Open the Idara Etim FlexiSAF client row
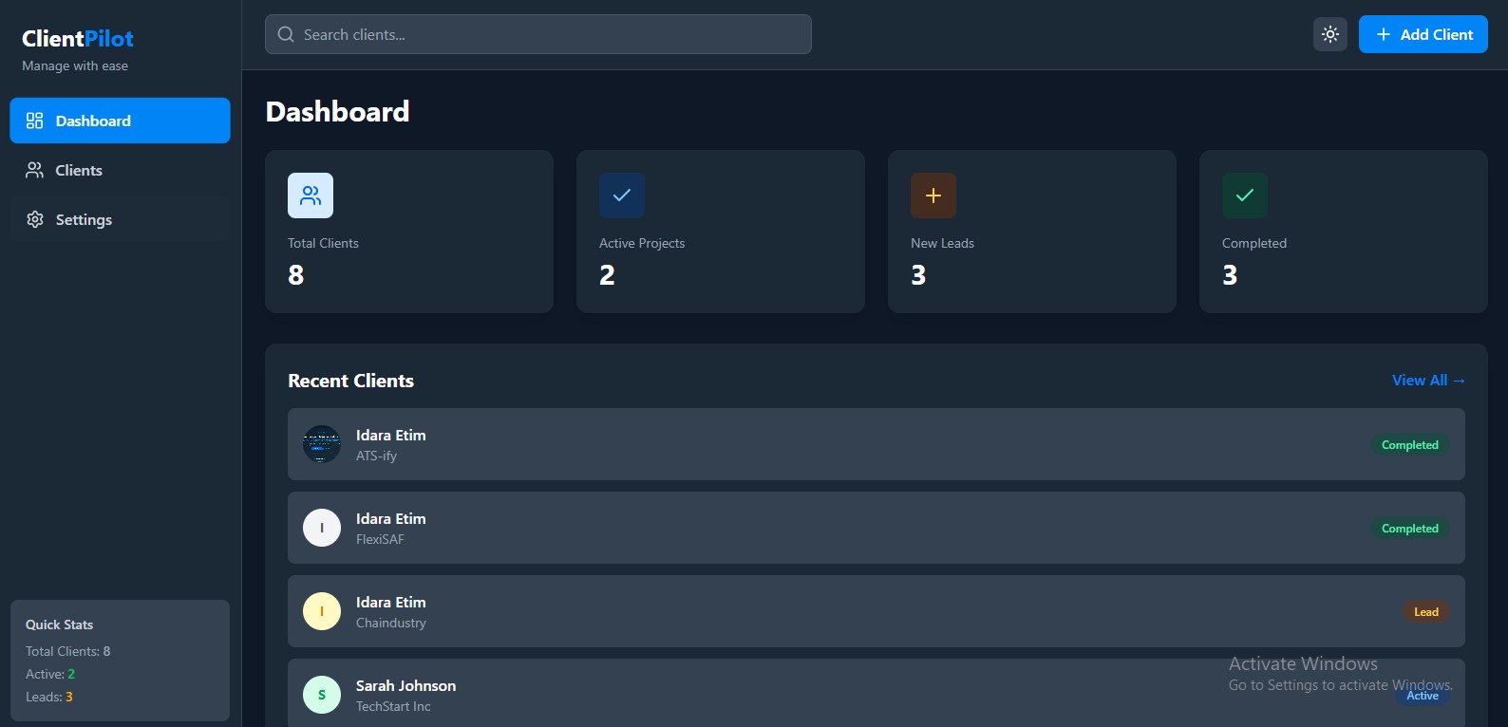This screenshot has height=727, width=1508. [x=855, y=528]
